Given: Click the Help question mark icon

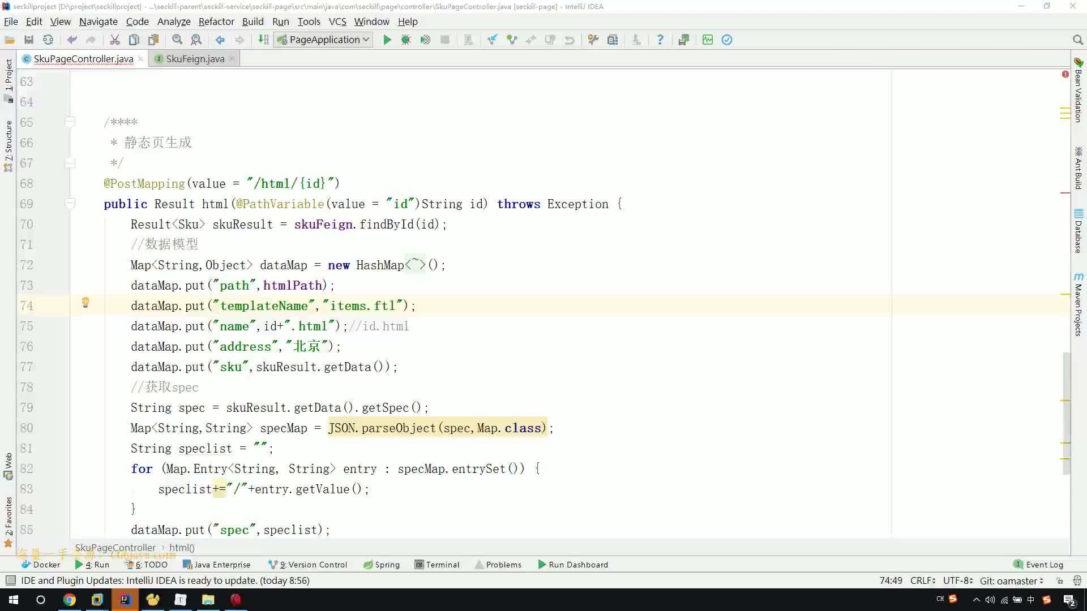Looking at the screenshot, I should pos(660,40).
